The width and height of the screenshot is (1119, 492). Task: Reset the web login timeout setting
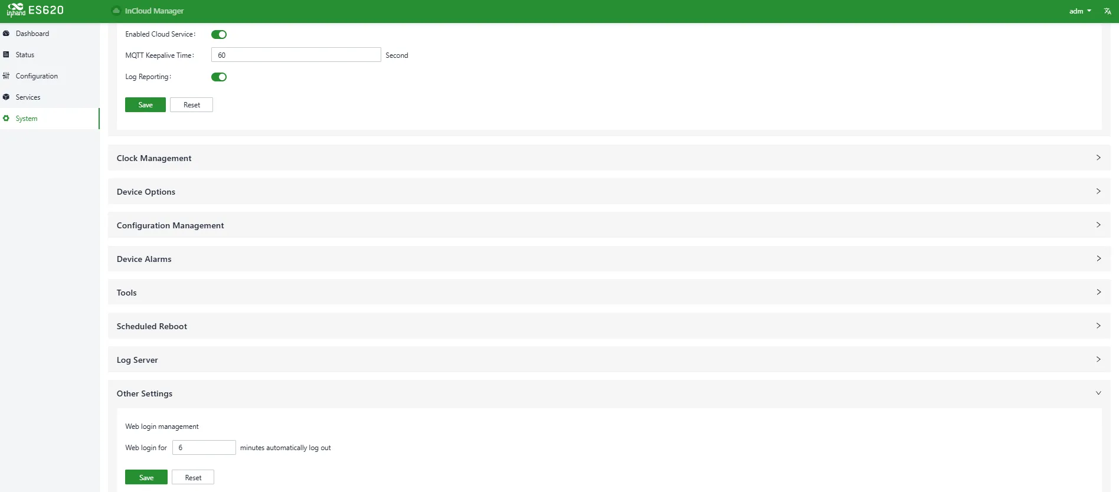[x=193, y=477]
